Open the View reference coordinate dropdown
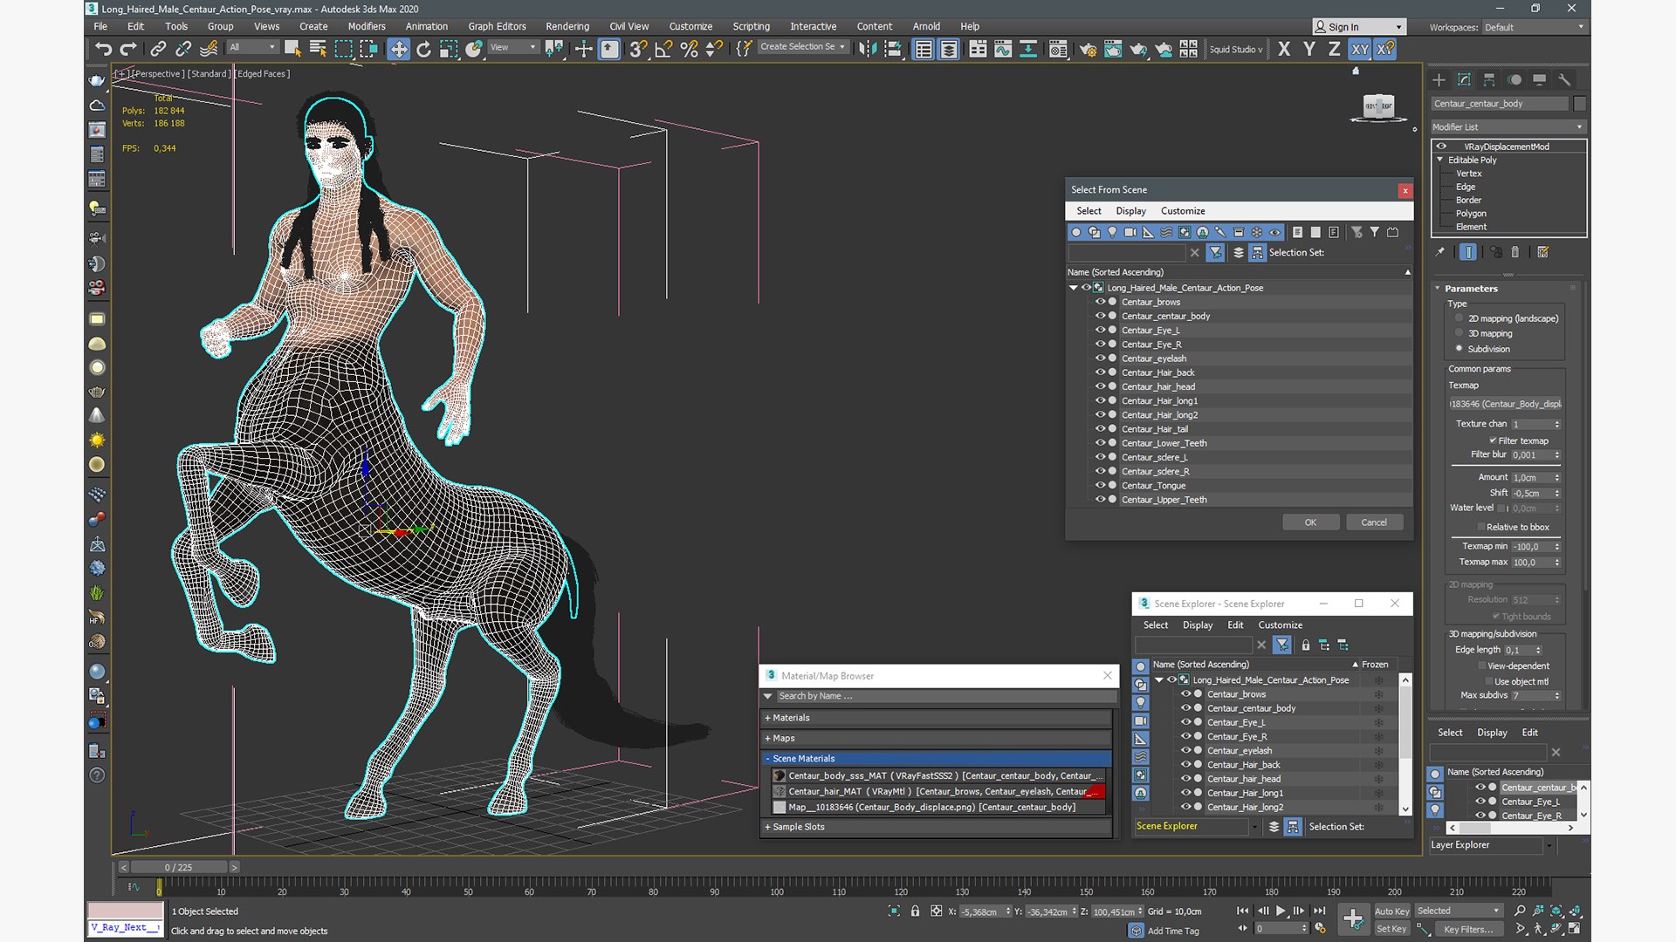 pos(513,47)
